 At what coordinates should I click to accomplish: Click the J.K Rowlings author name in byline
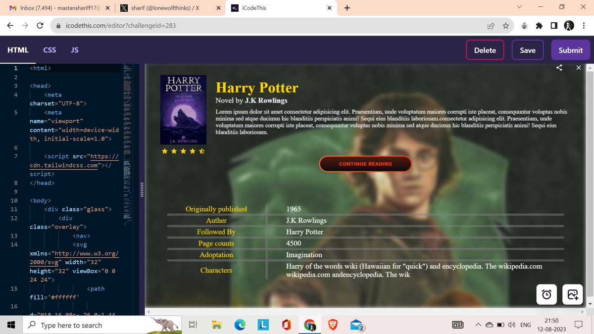tap(266, 100)
